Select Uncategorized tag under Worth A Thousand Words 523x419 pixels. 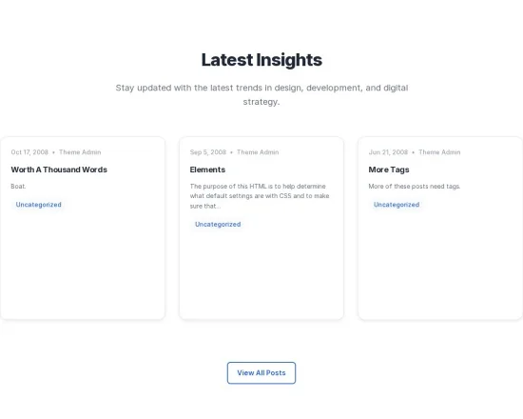(39, 205)
